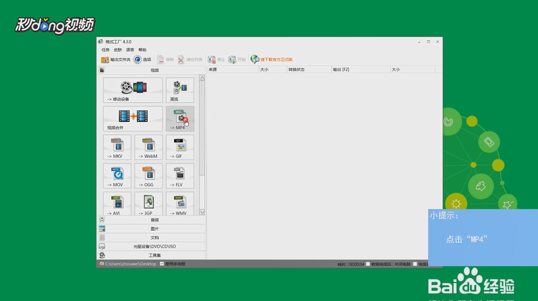The height and width of the screenshot is (301, 538).
Task: Choose the -> OGG conversion button
Action: (149, 176)
